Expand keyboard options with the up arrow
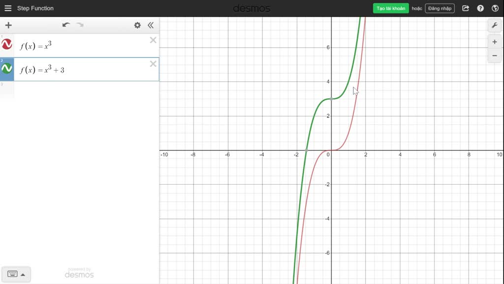This screenshot has height=284, width=504. (24, 274)
